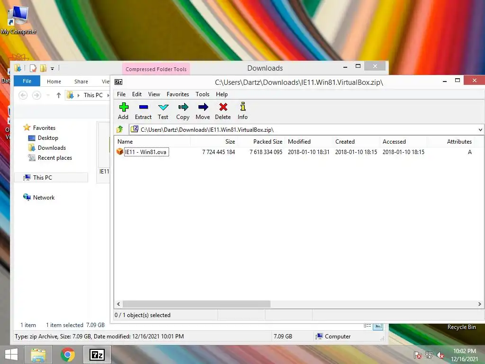Sort by the Size column header
Image resolution: width=485 pixels, height=364 pixels.
pyautogui.click(x=214, y=141)
